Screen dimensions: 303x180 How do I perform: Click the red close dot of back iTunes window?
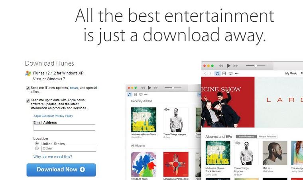(129, 88)
